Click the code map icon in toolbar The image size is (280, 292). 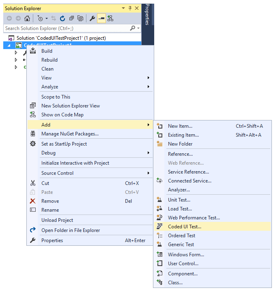[110, 18]
